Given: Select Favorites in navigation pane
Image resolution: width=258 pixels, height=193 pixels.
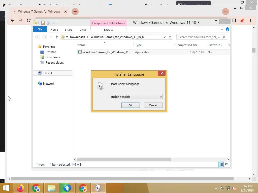Looking at the screenshot, I should coord(49,46).
